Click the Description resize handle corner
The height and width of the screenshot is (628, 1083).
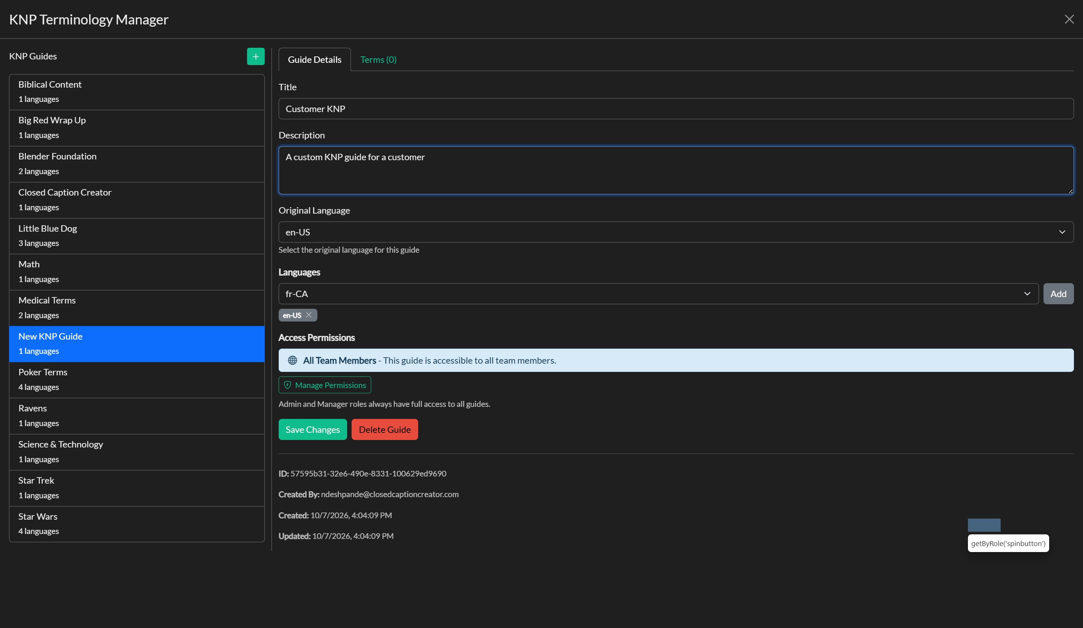click(1070, 191)
